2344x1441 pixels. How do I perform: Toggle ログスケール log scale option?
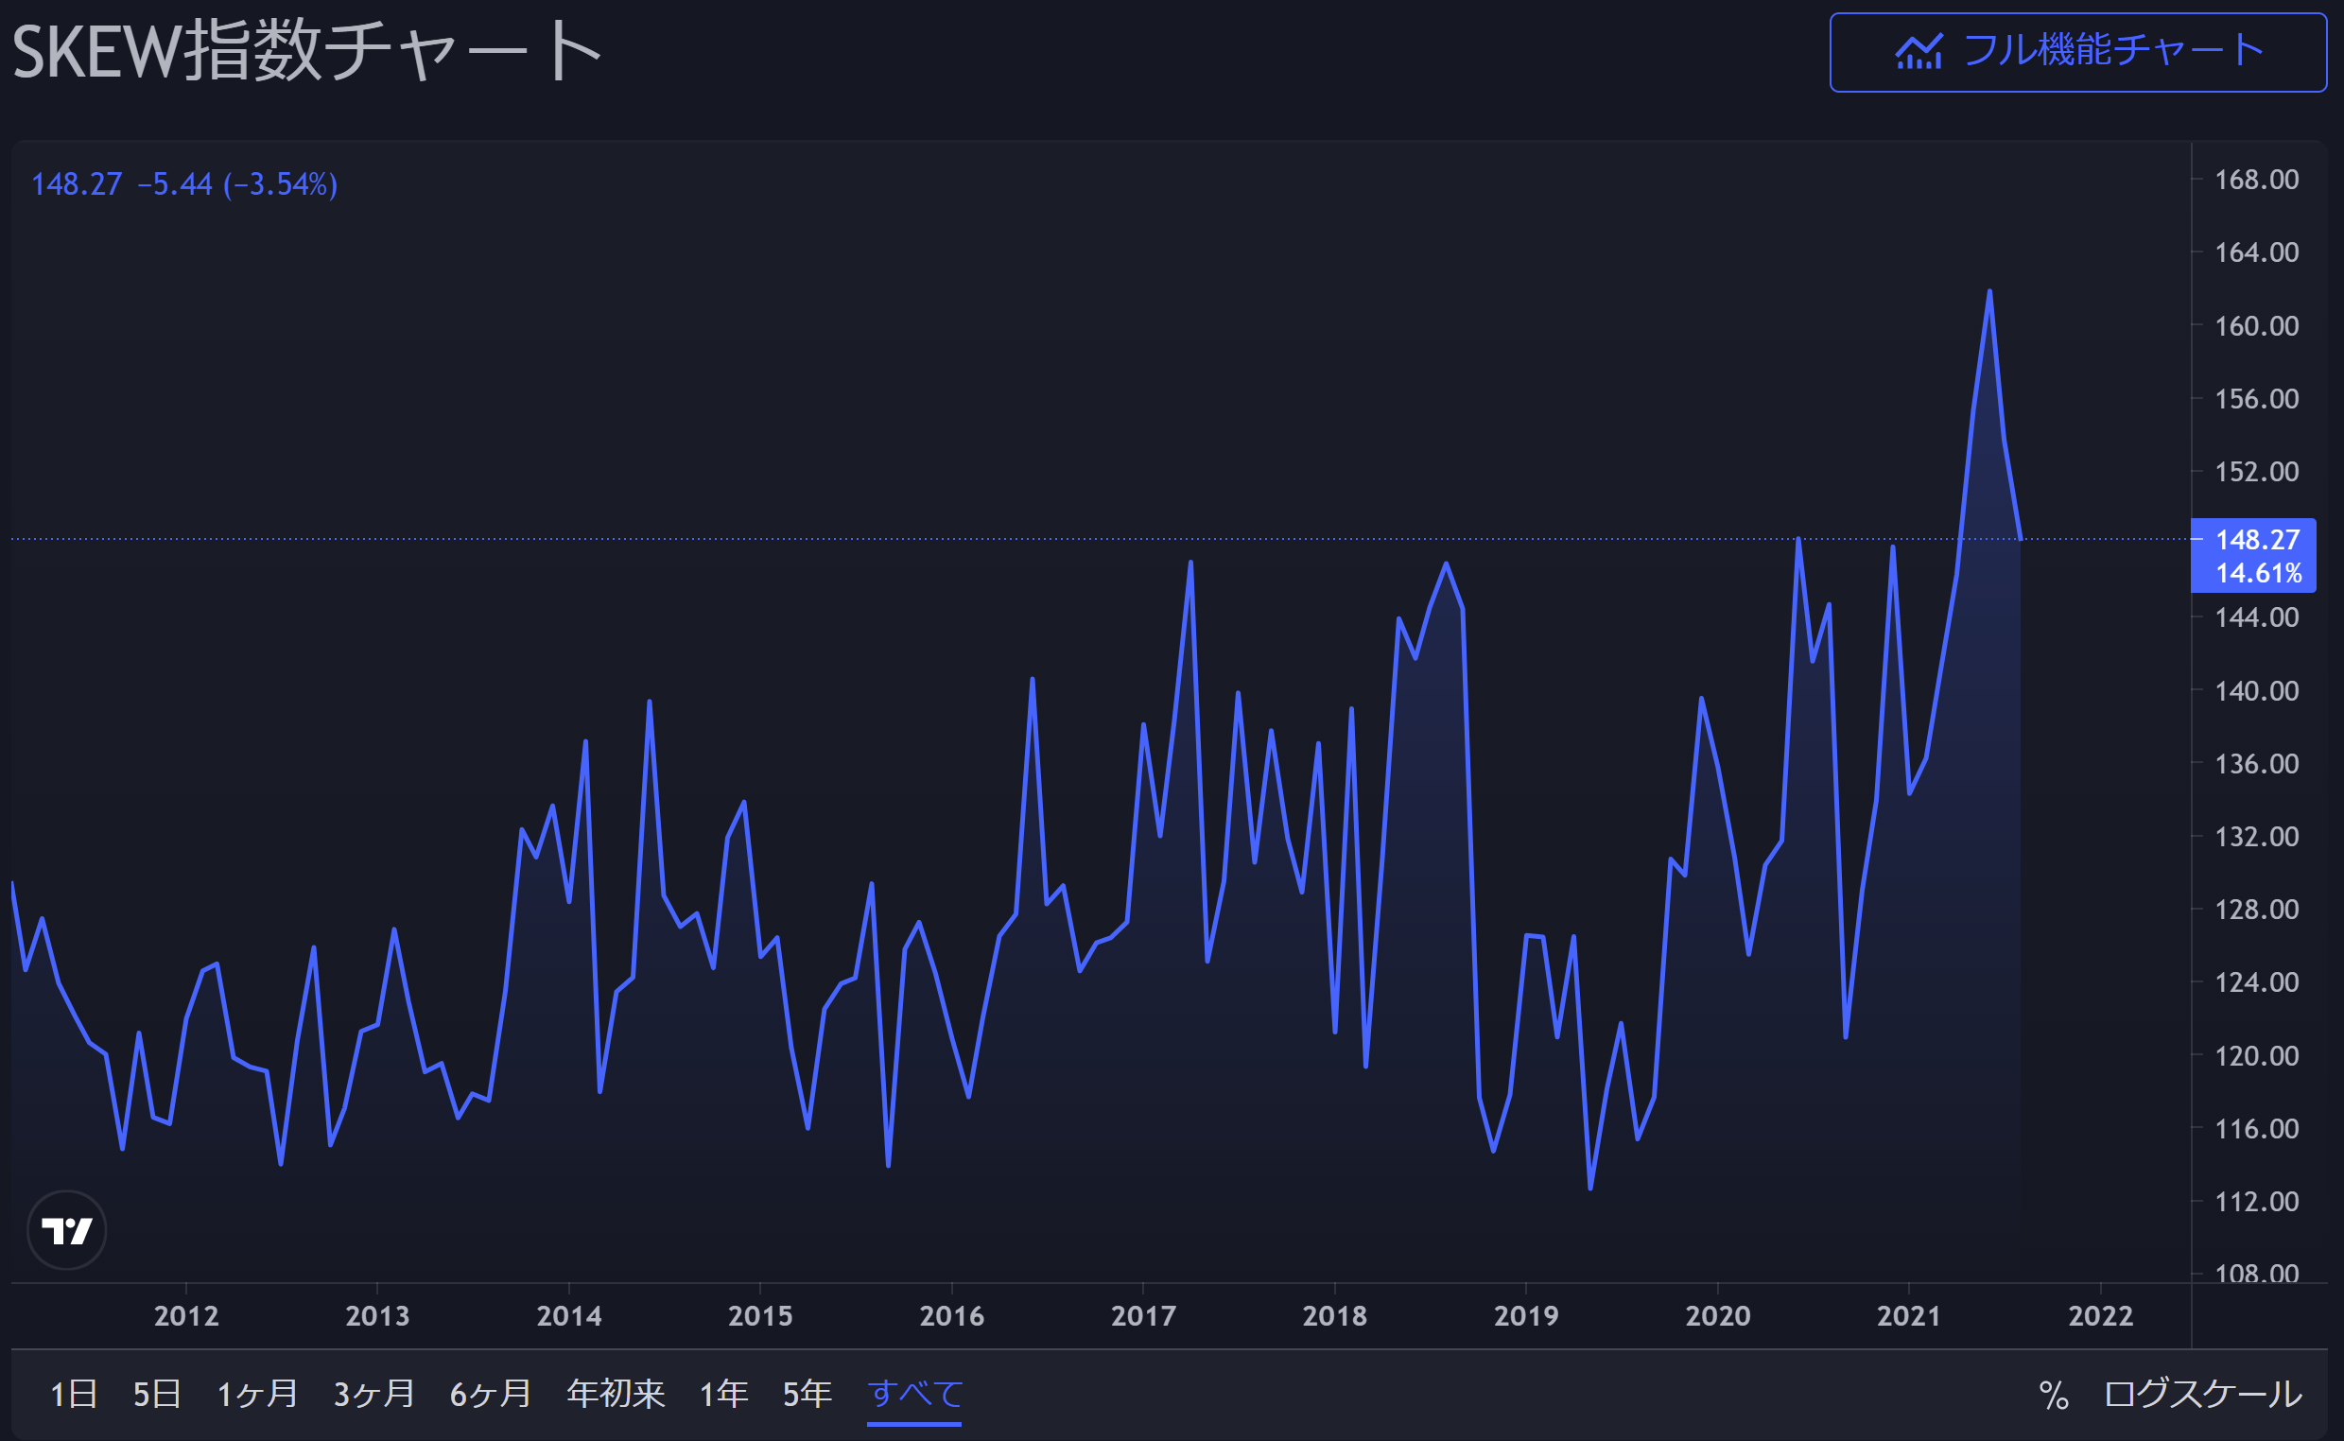(x=2202, y=1395)
